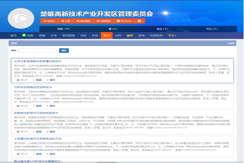This screenshot has width=244, height=163.
Task: Delete the 小容量注射液 entry
Action: point(51,154)
